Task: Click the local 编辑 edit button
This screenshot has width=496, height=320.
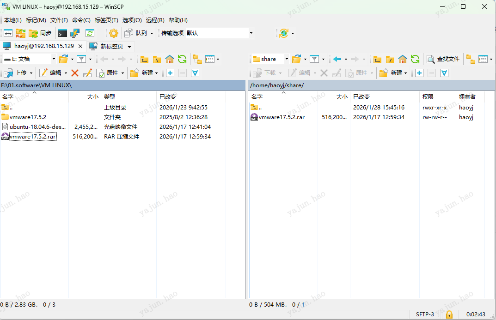Action: [50, 73]
